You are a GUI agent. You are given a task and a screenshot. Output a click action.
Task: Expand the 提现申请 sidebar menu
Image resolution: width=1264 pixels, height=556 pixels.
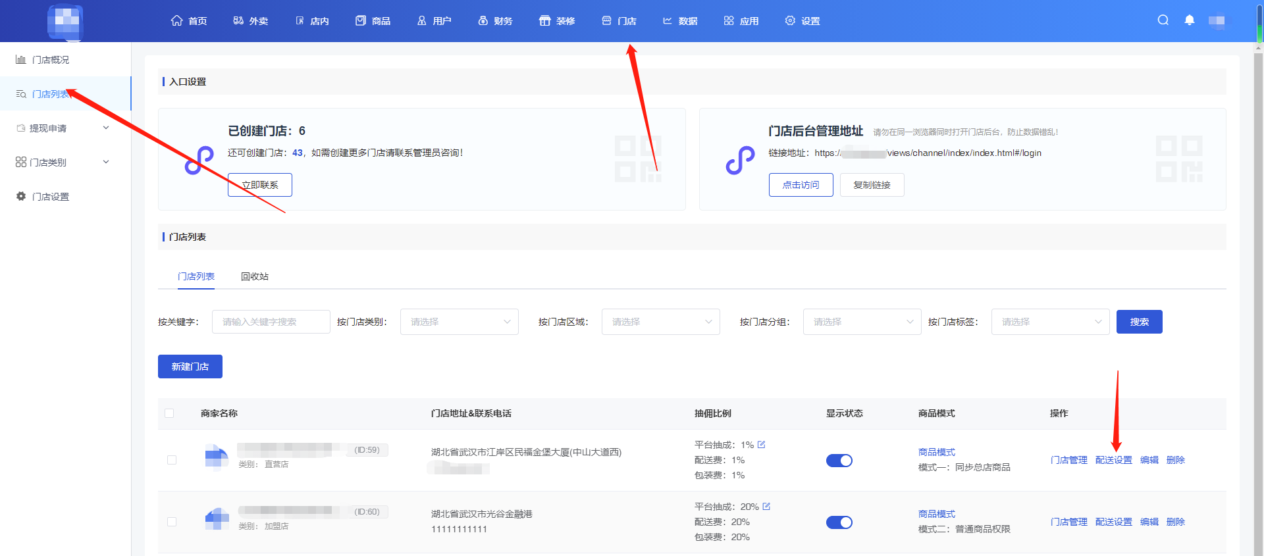[x=63, y=128]
